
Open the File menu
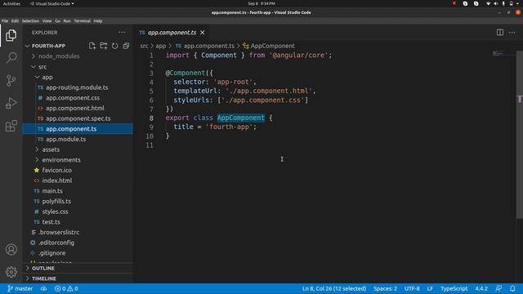point(5,21)
